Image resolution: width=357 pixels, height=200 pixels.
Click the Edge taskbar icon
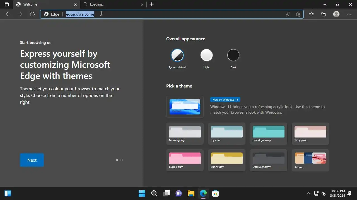pyautogui.click(x=203, y=193)
